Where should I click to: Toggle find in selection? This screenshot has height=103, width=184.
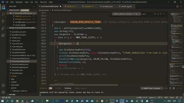point(161,14)
